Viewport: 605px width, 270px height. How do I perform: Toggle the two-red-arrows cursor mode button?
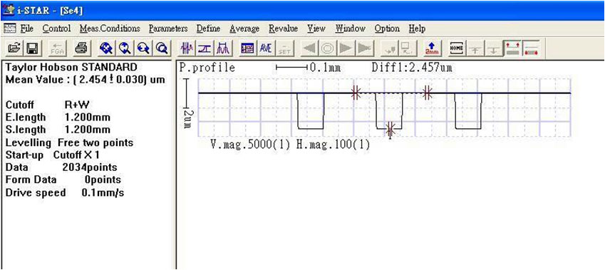pos(513,48)
